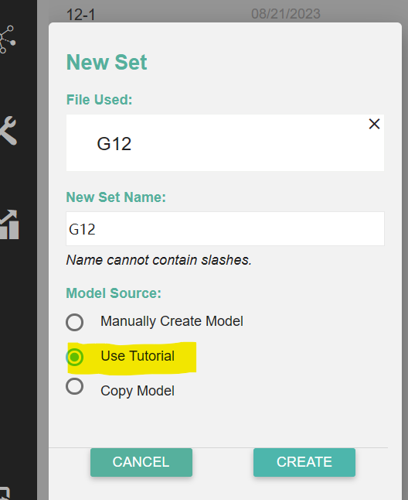Click the partially visible icon at sidebar bottom
This screenshot has width=408, height=500.
coord(5,493)
